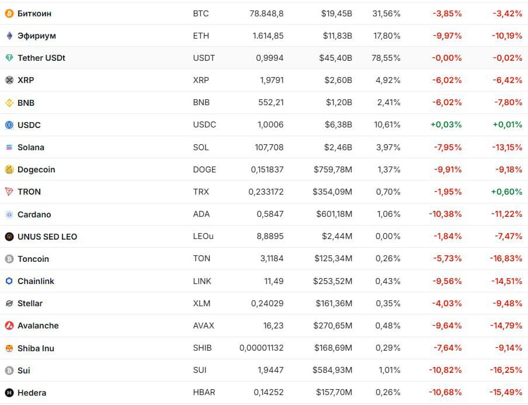The height and width of the screenshot is (405, 528).
Task: Click Stellar's $161,36M volume value
Action: click(332, 303)
